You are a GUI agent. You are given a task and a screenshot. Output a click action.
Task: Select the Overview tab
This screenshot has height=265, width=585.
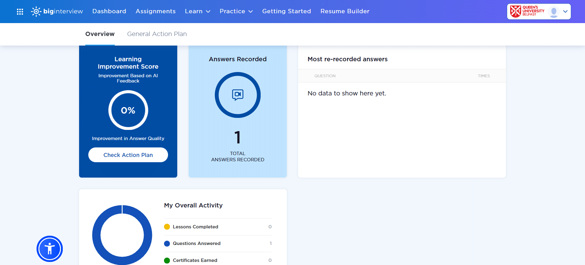click(100, 34)
